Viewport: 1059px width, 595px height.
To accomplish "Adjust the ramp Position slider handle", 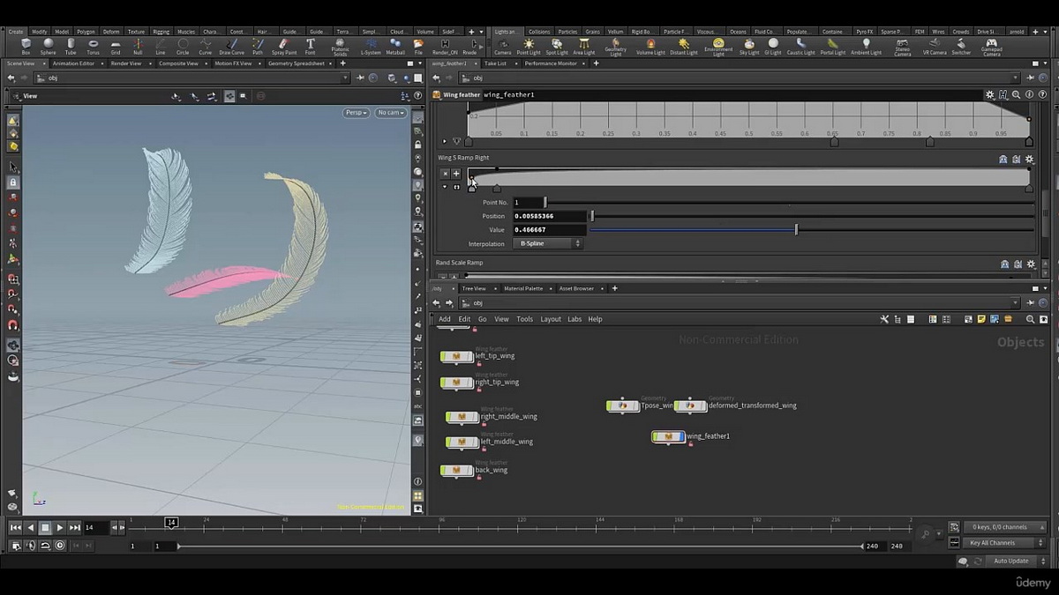I will click(x=592, y=216).
